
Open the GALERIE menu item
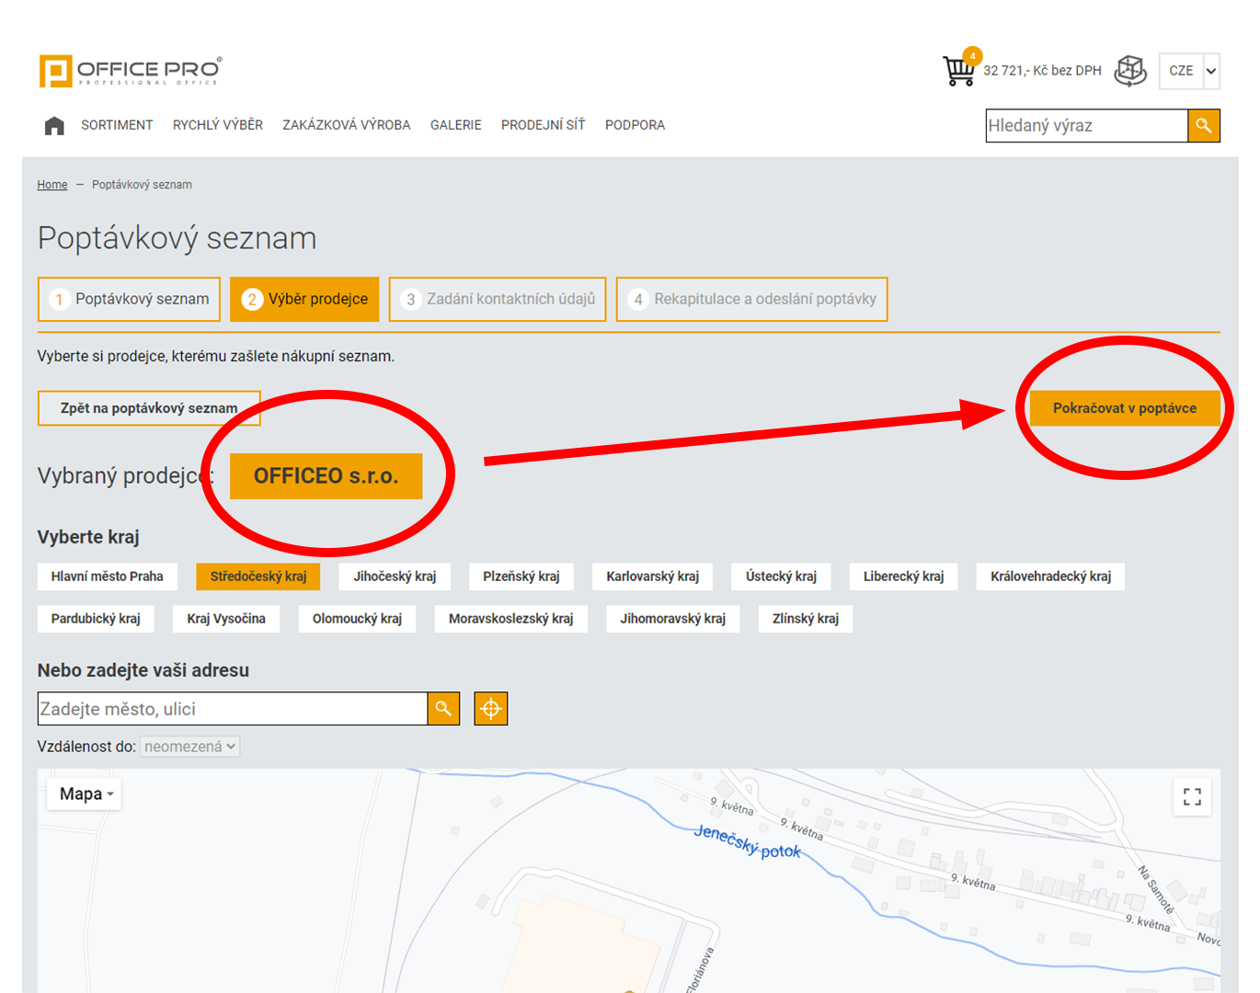pyautogui.click(x=456, y=125)
